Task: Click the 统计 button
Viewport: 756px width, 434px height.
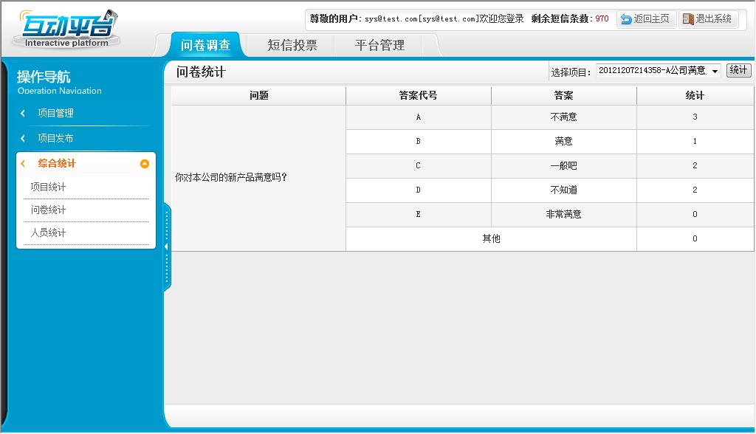Action: (738, 70)
